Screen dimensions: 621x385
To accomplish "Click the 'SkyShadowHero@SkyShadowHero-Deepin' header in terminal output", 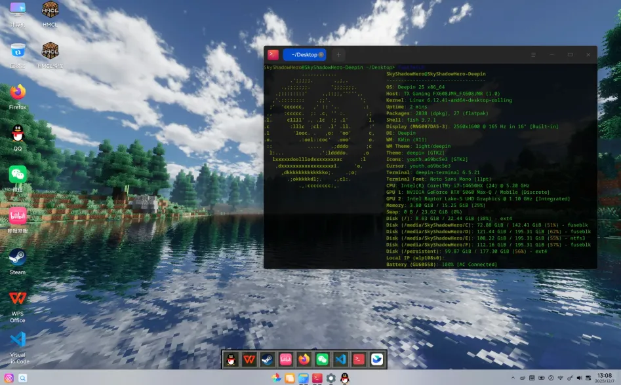I will point(436,74).
